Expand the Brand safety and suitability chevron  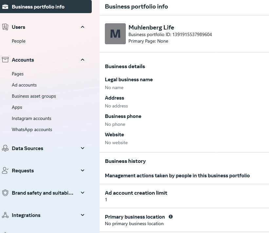click(83, 193)
